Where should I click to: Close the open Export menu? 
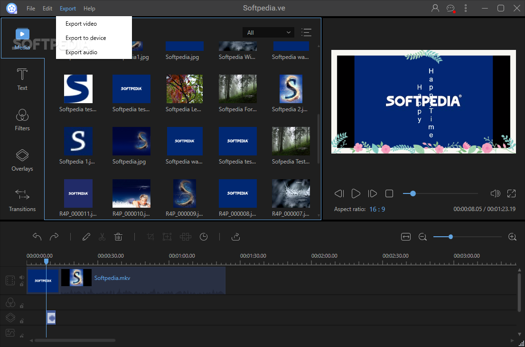pos(68,9)
